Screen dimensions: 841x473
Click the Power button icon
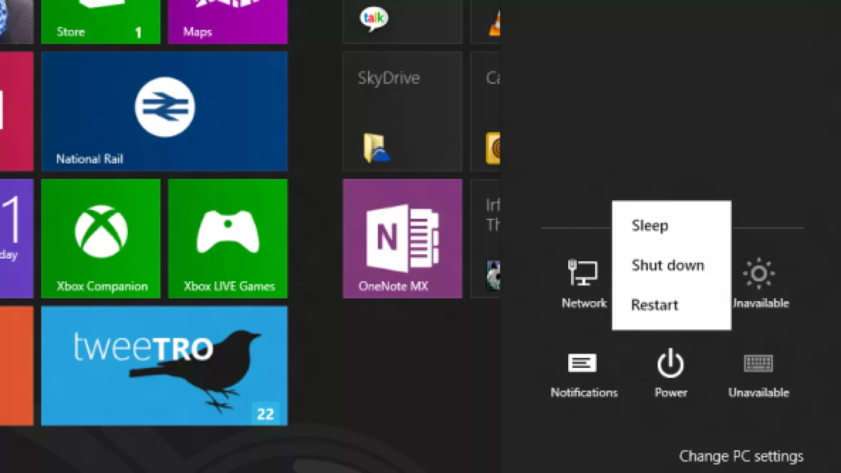click(x=671, y=364)
